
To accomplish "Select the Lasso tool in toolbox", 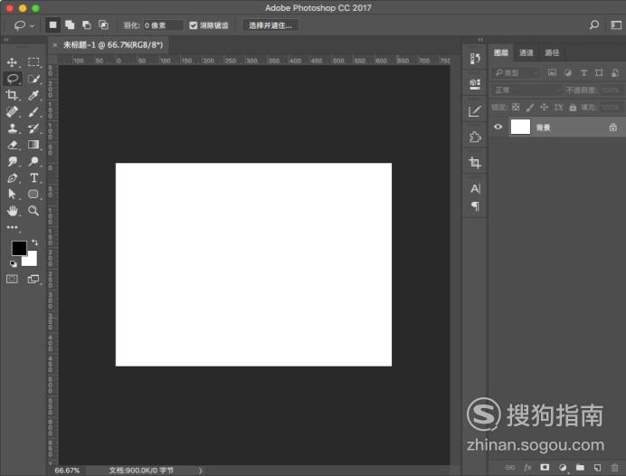I will 13,79.
